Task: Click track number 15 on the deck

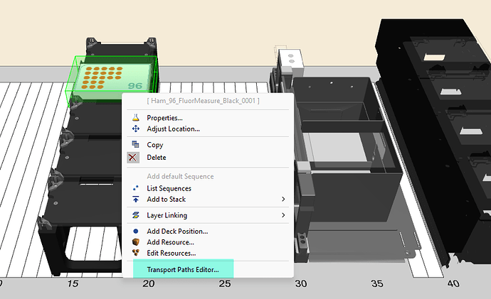Action: tap(72, 284)
